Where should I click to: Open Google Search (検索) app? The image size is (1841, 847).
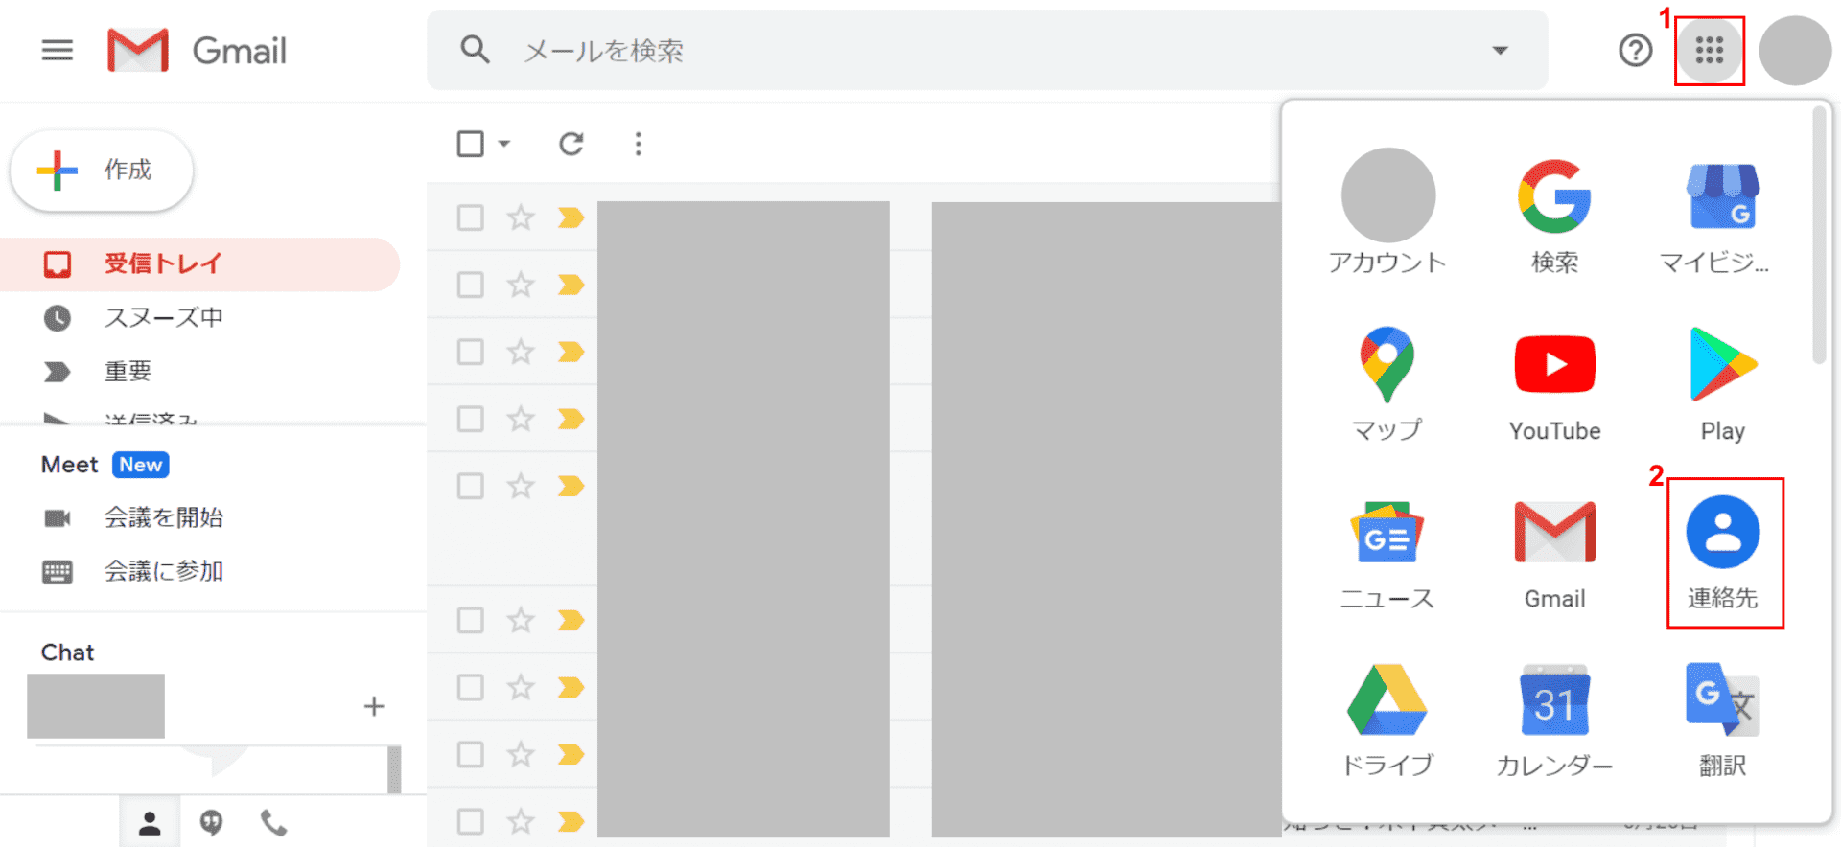coord(1554,216)
